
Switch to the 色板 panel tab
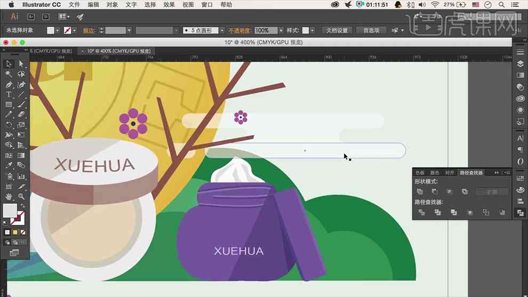point(420,173)
